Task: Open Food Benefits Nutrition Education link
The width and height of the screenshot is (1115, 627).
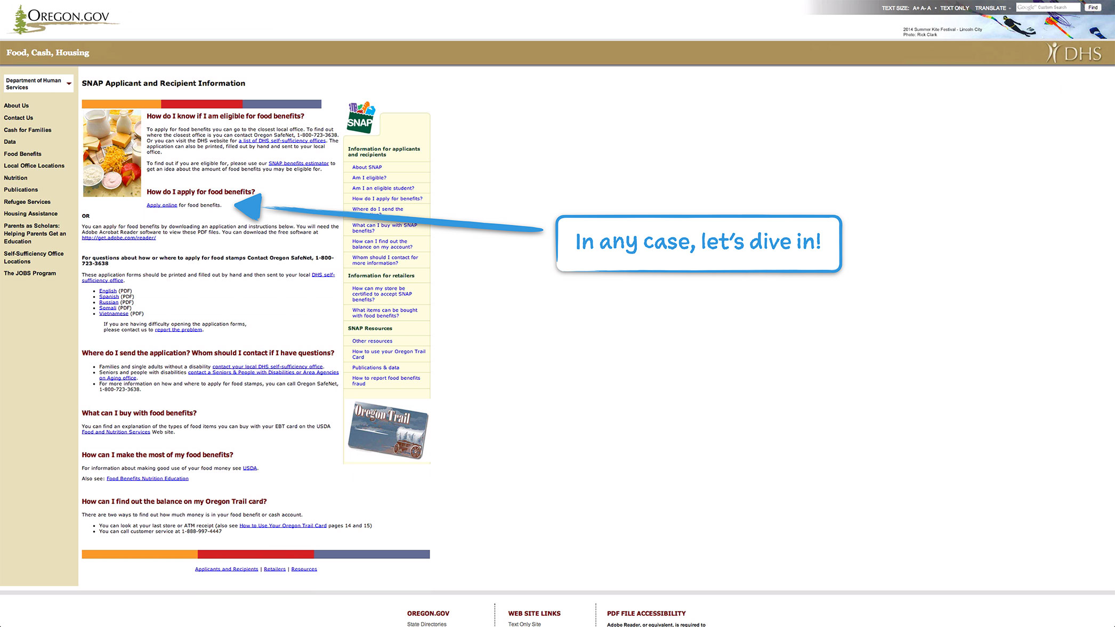Action: point(148,478)
